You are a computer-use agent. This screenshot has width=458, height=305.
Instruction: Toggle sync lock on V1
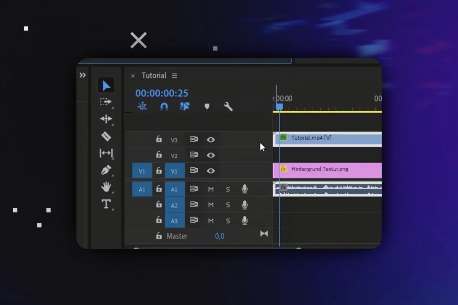[194, 171]
